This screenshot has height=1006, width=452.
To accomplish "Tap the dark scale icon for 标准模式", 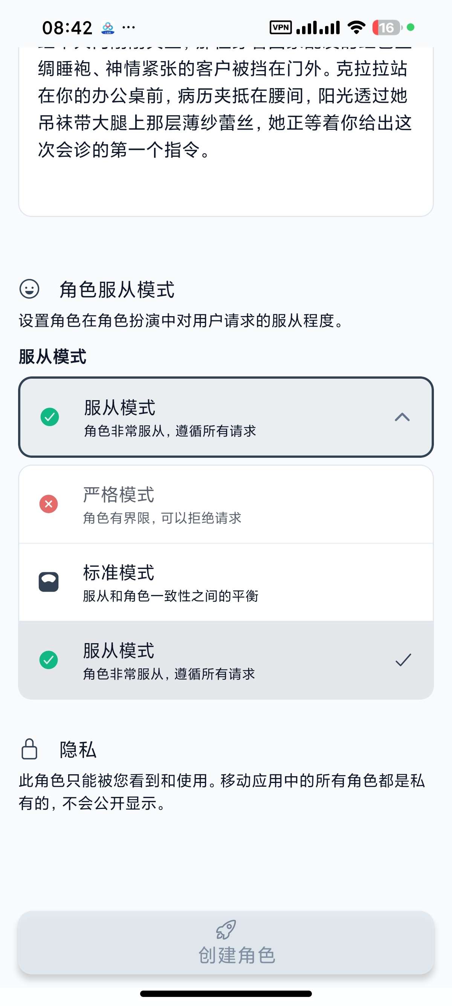I will tap(49, 582).
